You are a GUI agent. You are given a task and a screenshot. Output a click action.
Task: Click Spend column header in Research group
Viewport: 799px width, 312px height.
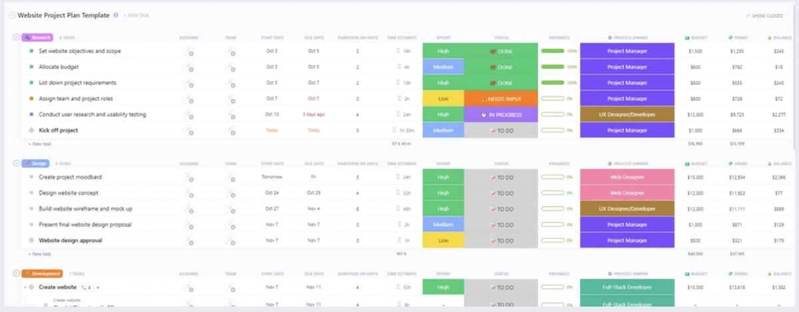736,38
